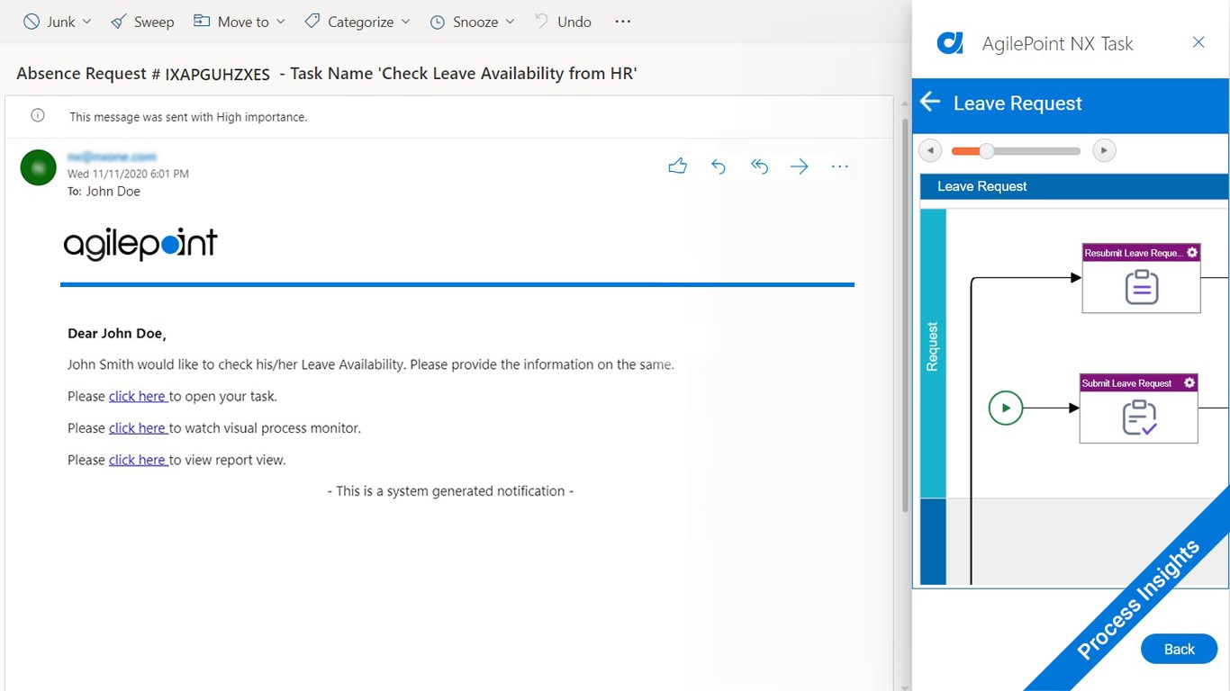This screenshot has width=1230, height=691.
Task: Click the Junk toolbar button
Action: click(x=50, y=22)
